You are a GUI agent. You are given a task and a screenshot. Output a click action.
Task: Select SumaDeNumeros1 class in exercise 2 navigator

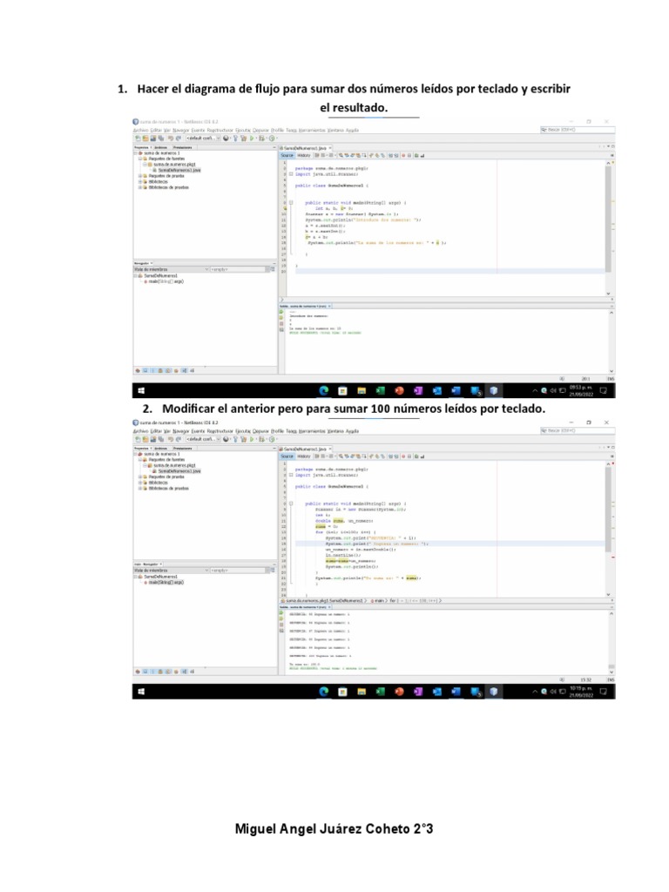click(x=160, y=577)
